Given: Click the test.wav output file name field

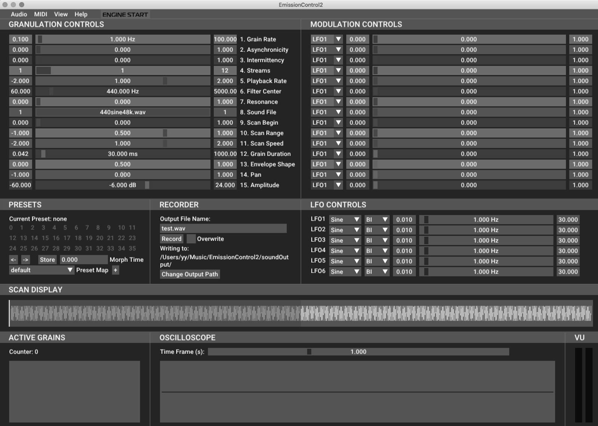Looking at the screenshot, I should (223, 228).
